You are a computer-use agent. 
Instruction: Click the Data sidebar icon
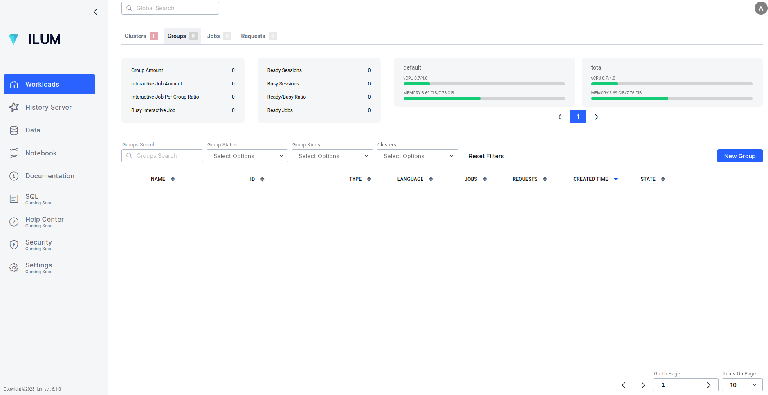[14, 130]
